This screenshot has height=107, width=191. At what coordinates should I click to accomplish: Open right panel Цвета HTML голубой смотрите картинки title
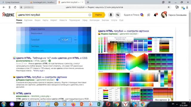click(124, 31)
